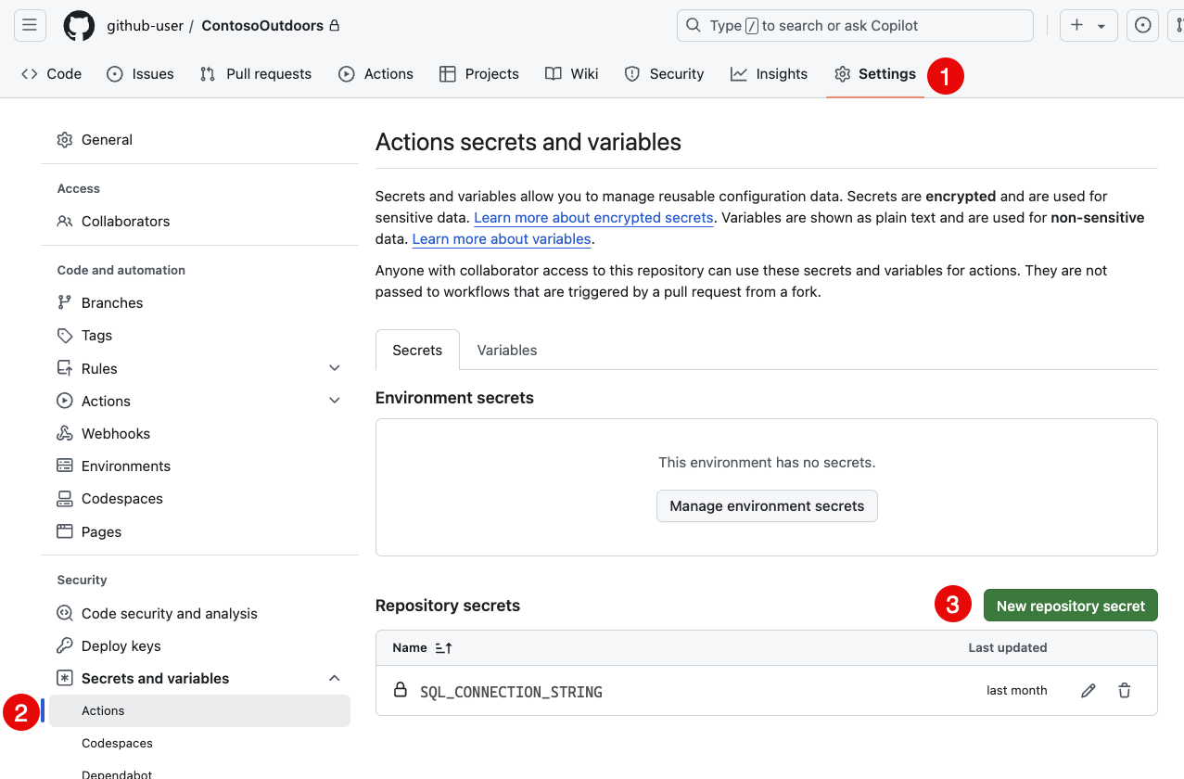1184x779 pixels.
Task: Open the Branches settings page
Action: (x=111, y=302)
